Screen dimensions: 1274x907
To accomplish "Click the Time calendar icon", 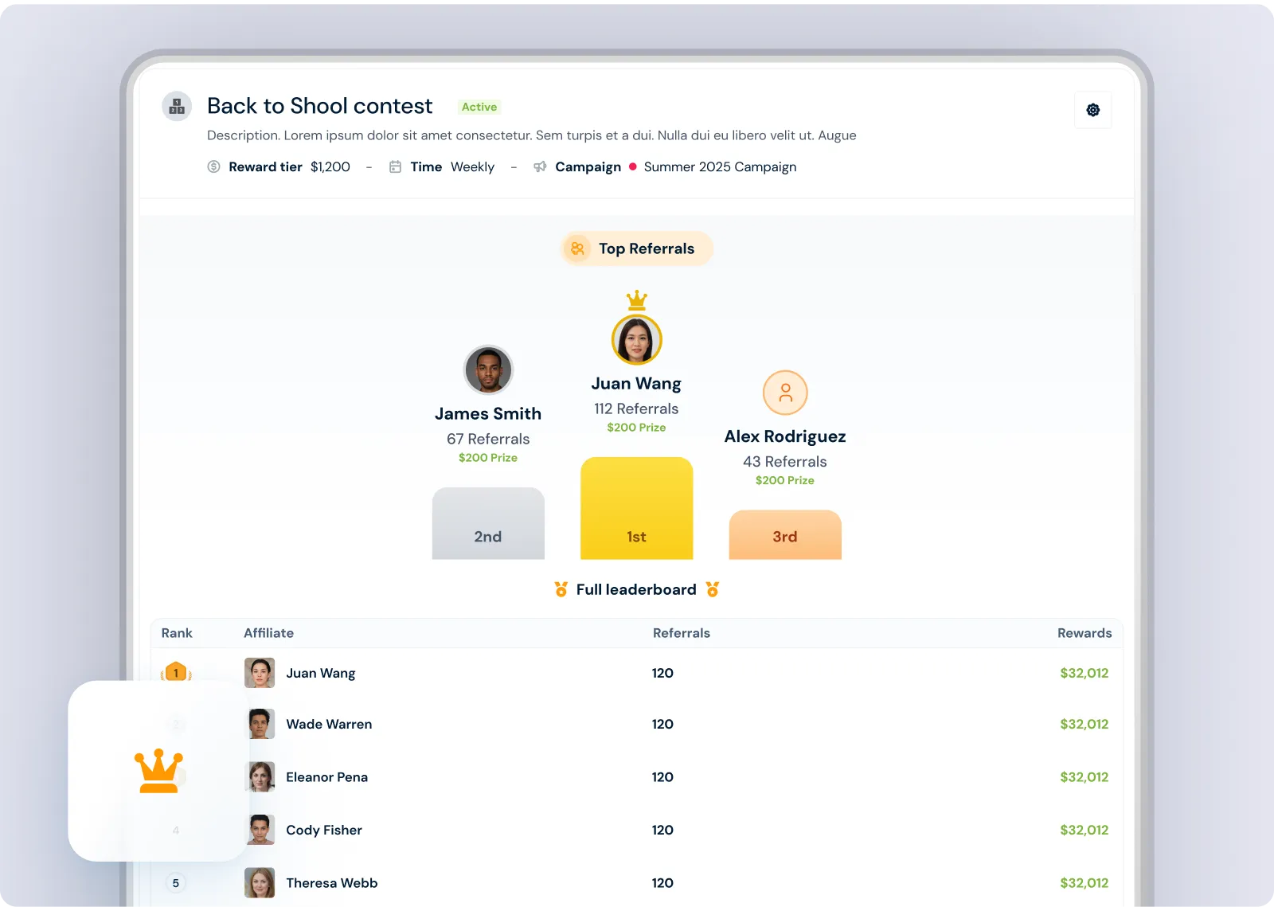I will 395,166.
